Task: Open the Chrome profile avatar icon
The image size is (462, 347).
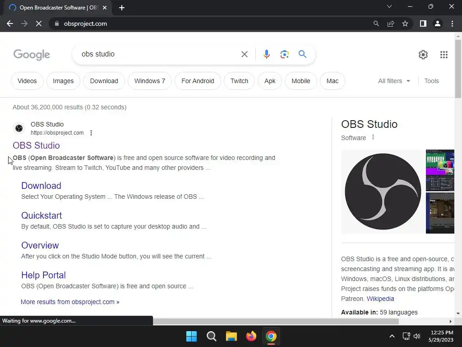Action: (x=438, y=23)
